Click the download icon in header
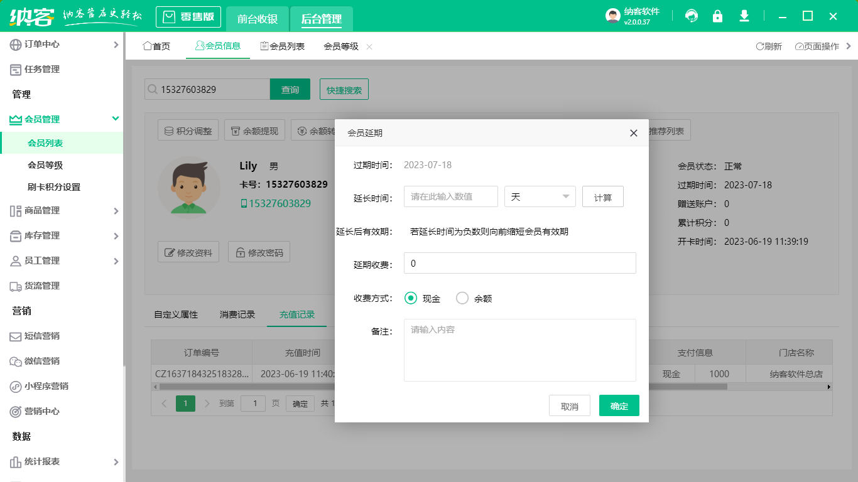 pos(744,16)
